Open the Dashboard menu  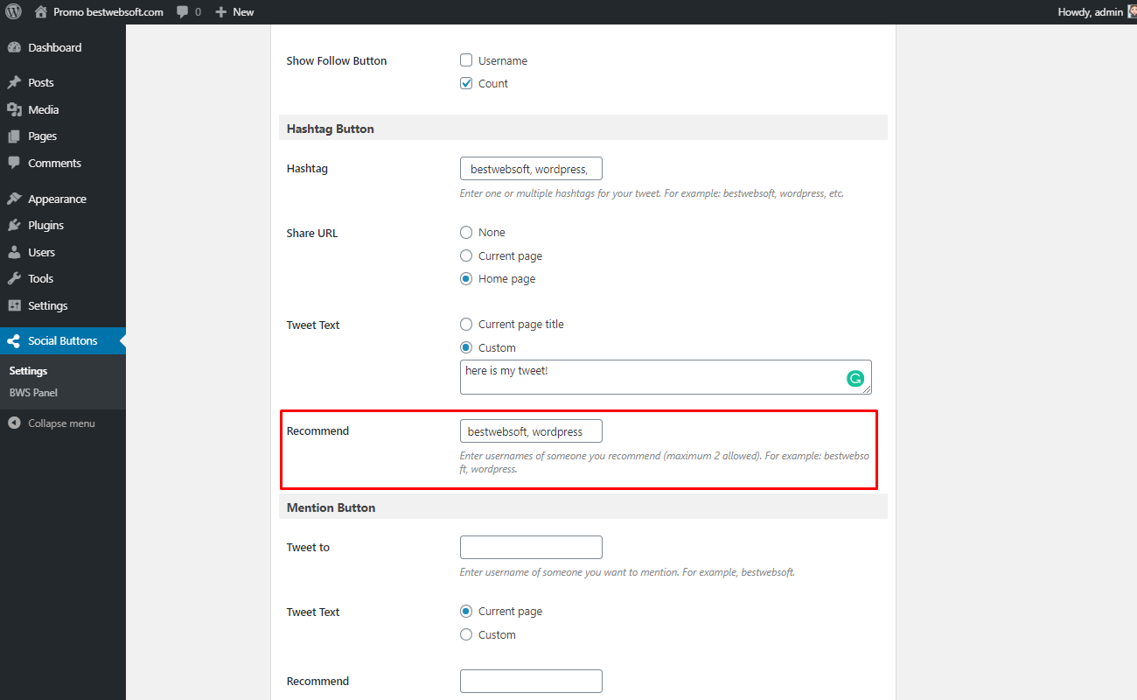pyautogui.click(x=63, y=48)
